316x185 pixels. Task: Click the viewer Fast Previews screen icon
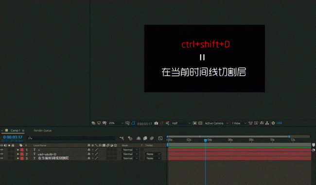(256, 123)
